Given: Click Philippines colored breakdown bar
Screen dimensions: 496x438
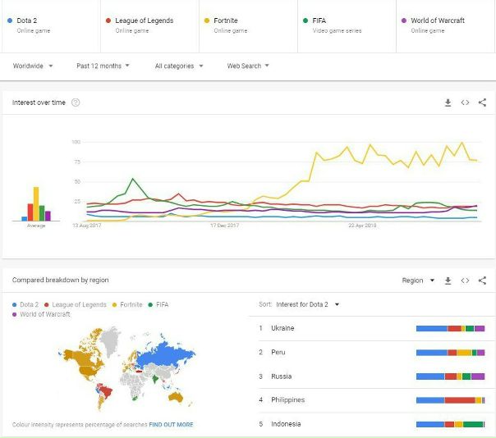Looking at the screenshot, I should click(x=450, y=400).
